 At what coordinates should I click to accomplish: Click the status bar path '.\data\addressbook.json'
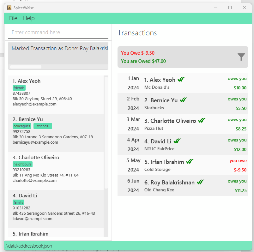pyautogui.click(x=29, y=246)
